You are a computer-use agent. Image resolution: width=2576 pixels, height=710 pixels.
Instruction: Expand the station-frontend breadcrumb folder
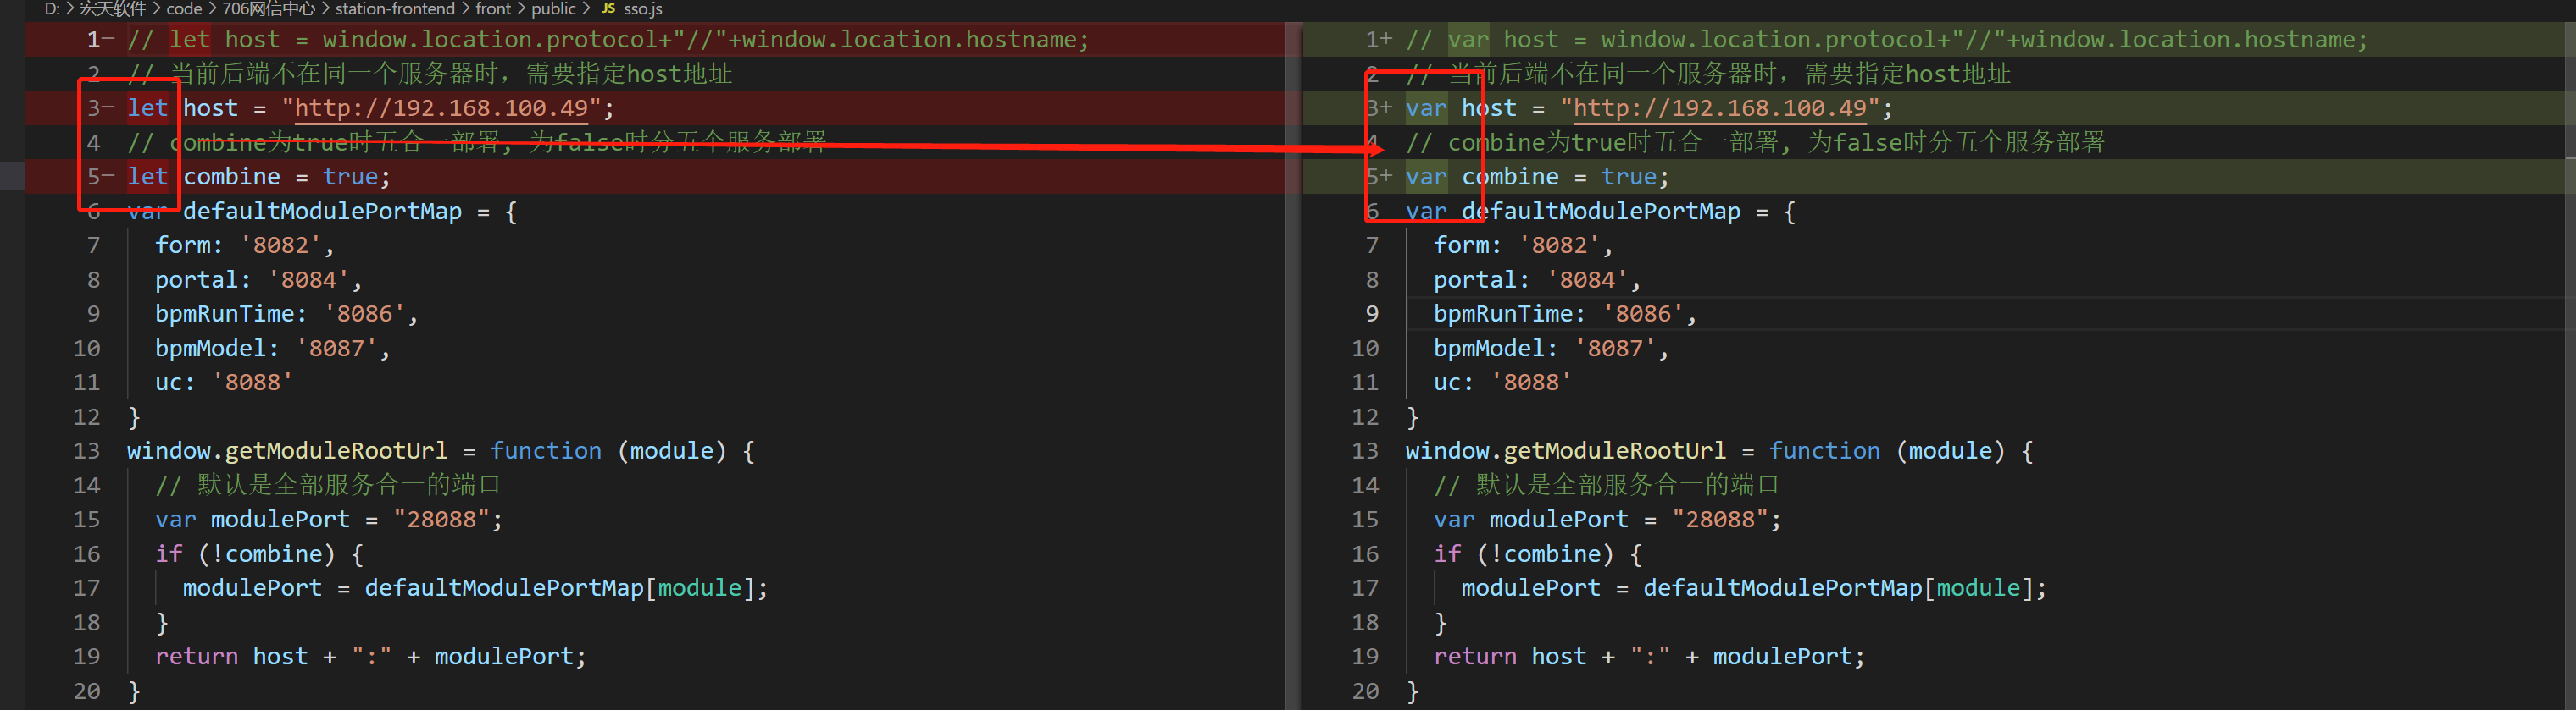click(x=394, y=9)
